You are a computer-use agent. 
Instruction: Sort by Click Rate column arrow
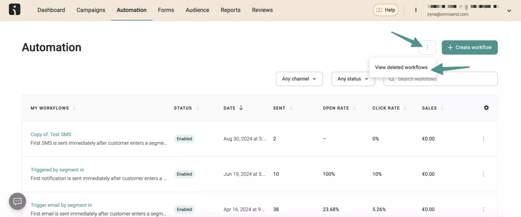[405, 108]
